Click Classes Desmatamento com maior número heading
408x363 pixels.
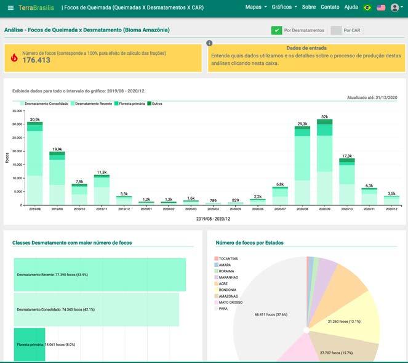pos(72,243)
